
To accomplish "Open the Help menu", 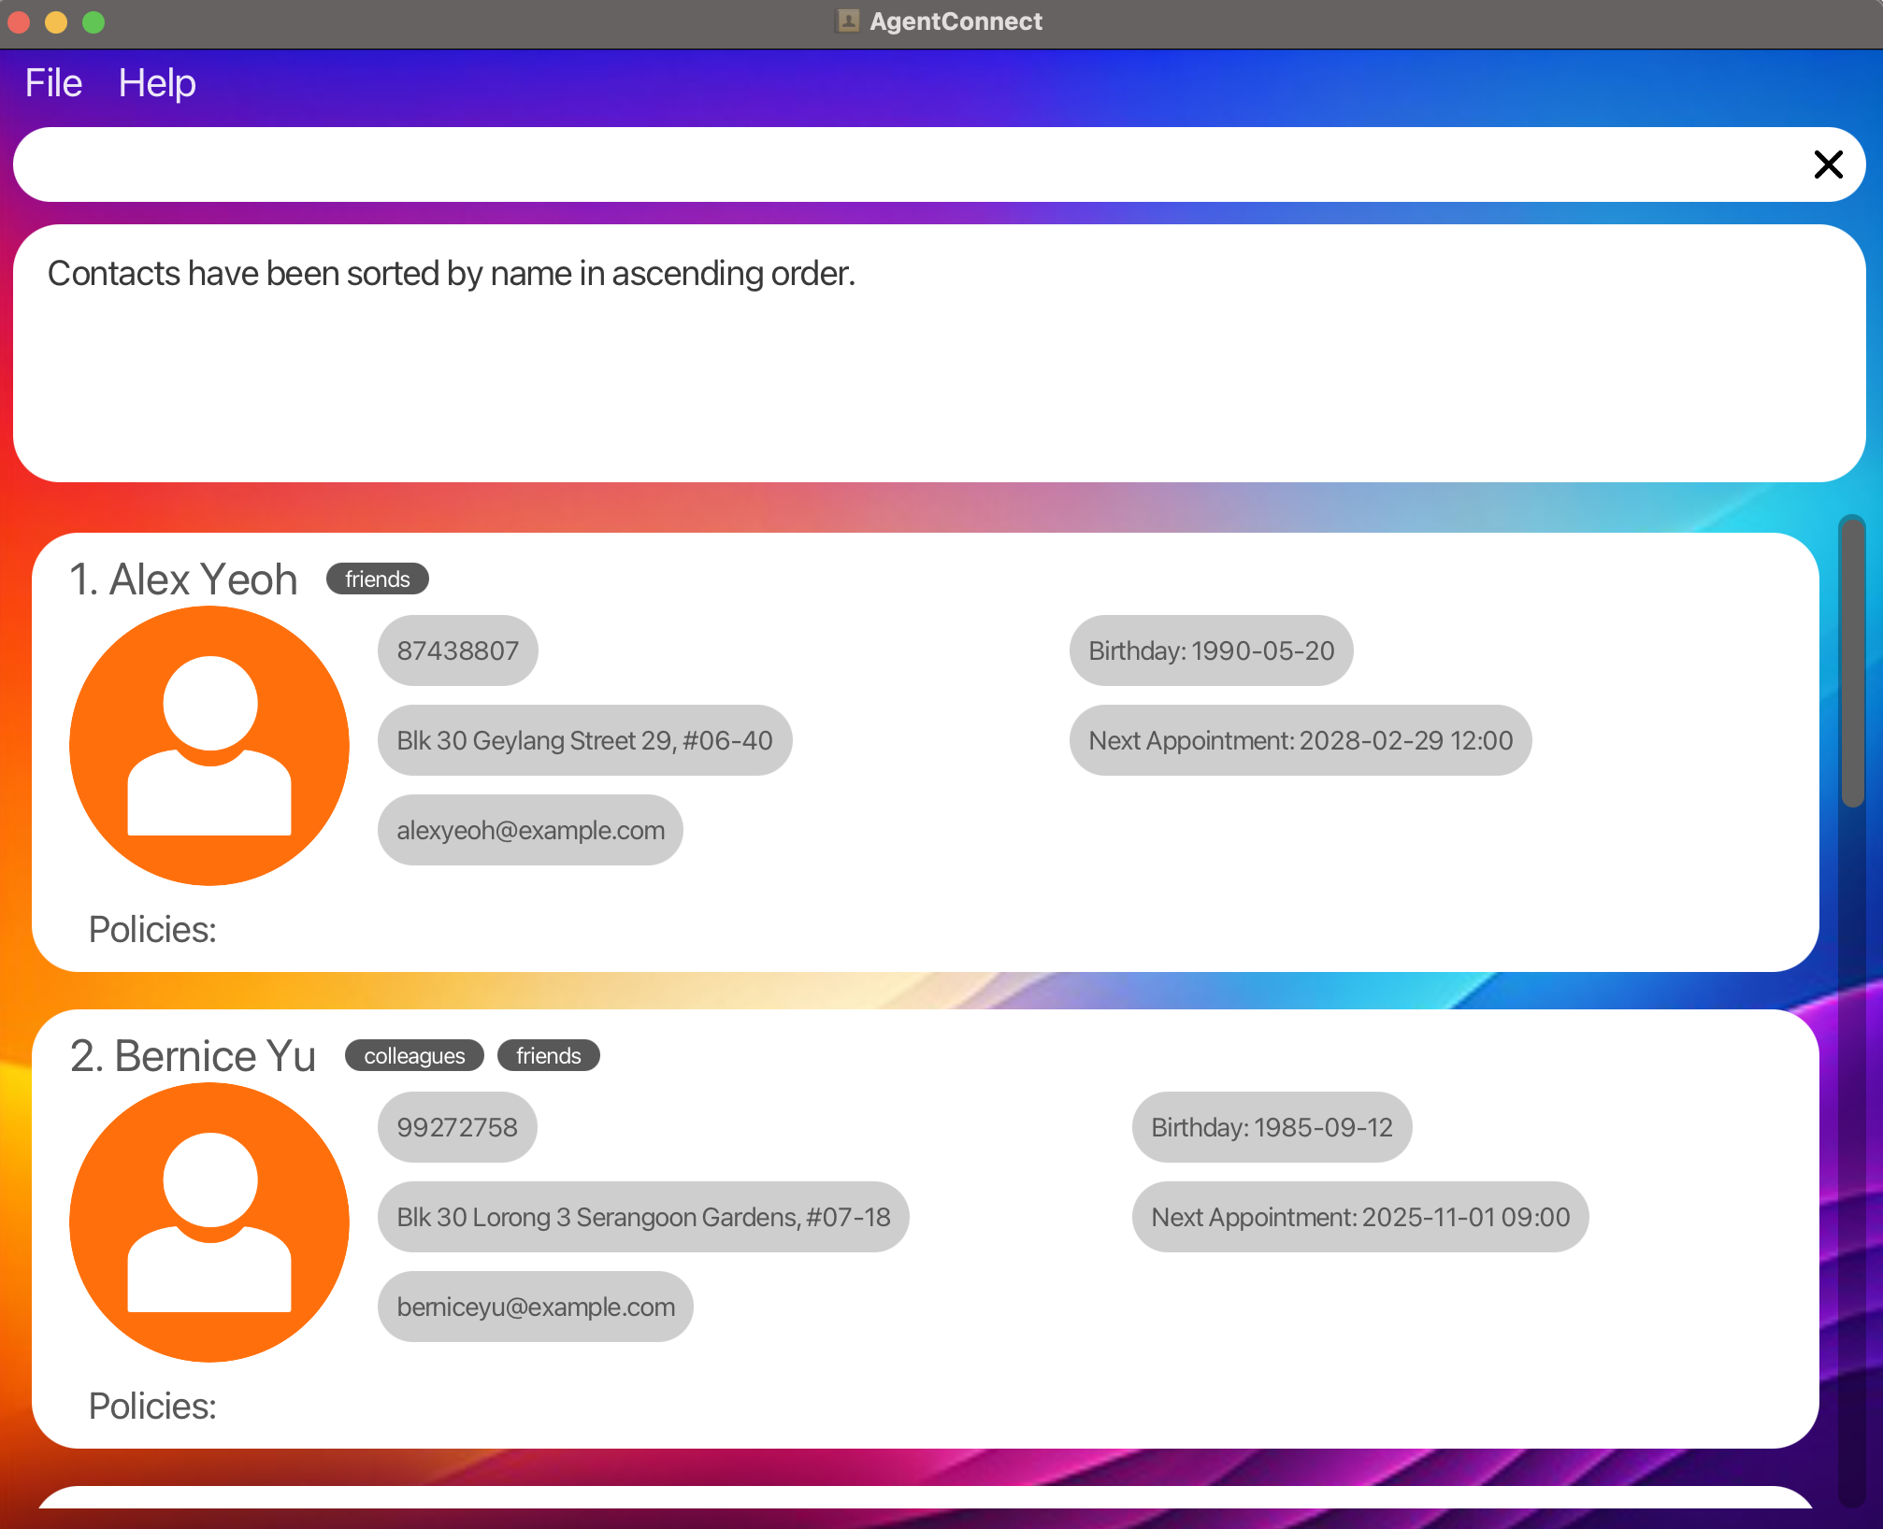I will pyautogui.click(x=157, y=83).
